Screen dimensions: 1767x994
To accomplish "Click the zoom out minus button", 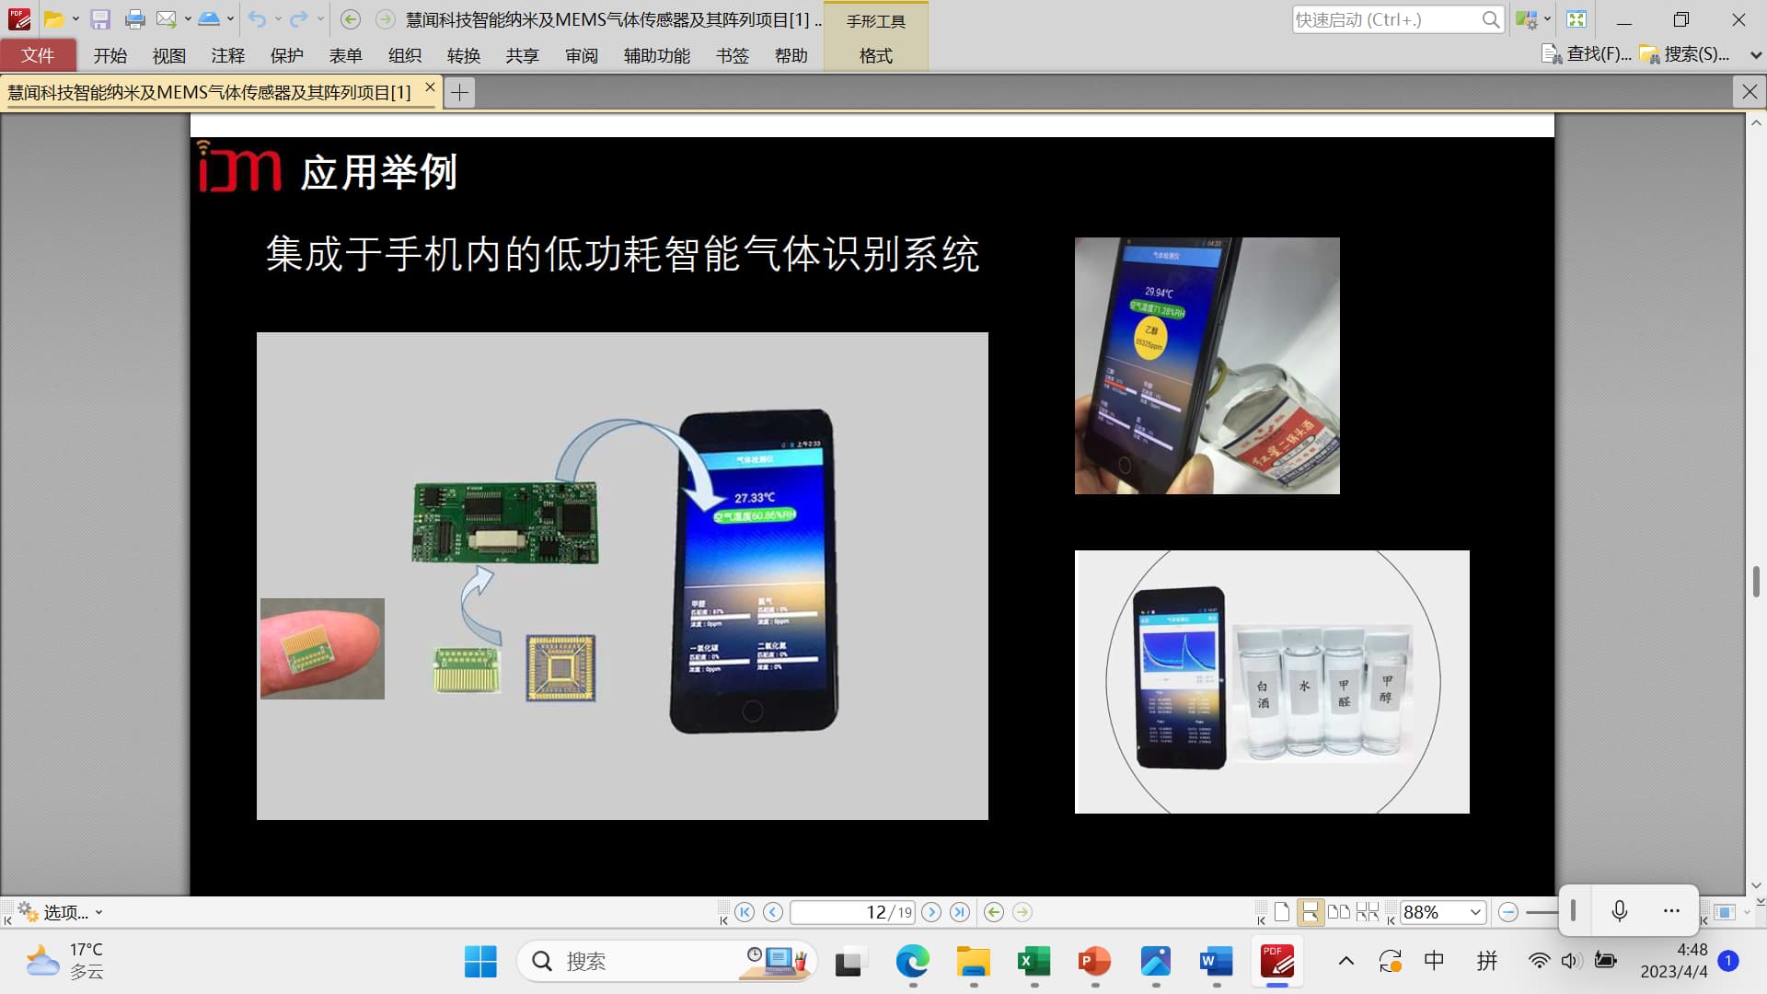I will coord(1507,912).
